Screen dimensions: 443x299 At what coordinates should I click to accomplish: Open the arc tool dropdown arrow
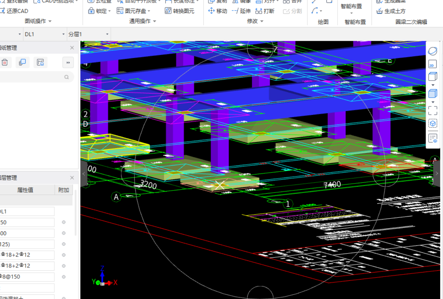tap(321, 11)
